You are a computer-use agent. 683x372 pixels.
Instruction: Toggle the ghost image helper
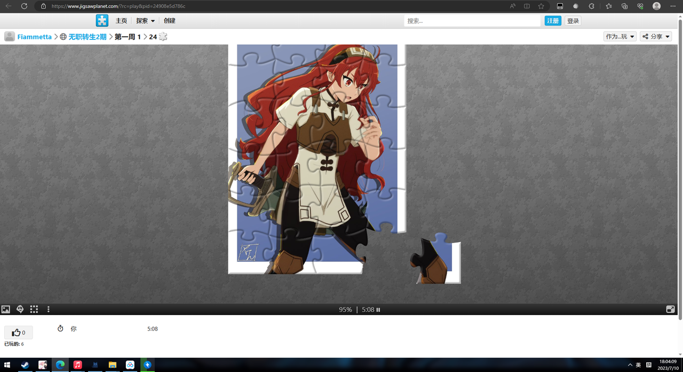tap(20, 309)
